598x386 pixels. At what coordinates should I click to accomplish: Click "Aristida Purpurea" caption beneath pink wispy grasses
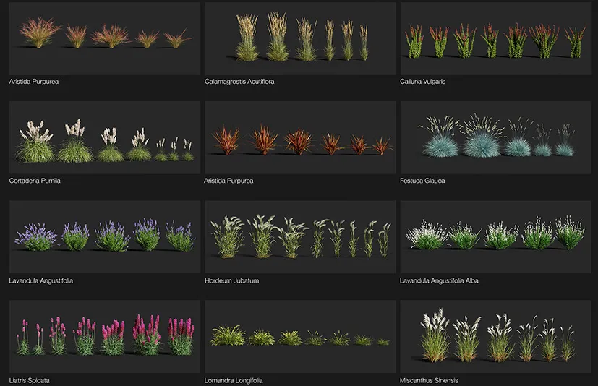(x=34, y=81)
